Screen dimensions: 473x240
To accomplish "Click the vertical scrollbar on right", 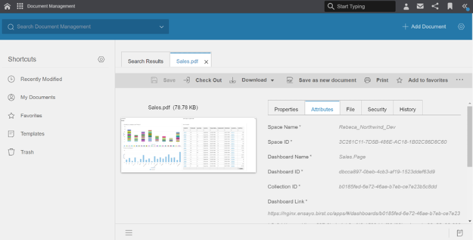I will 469,136.
